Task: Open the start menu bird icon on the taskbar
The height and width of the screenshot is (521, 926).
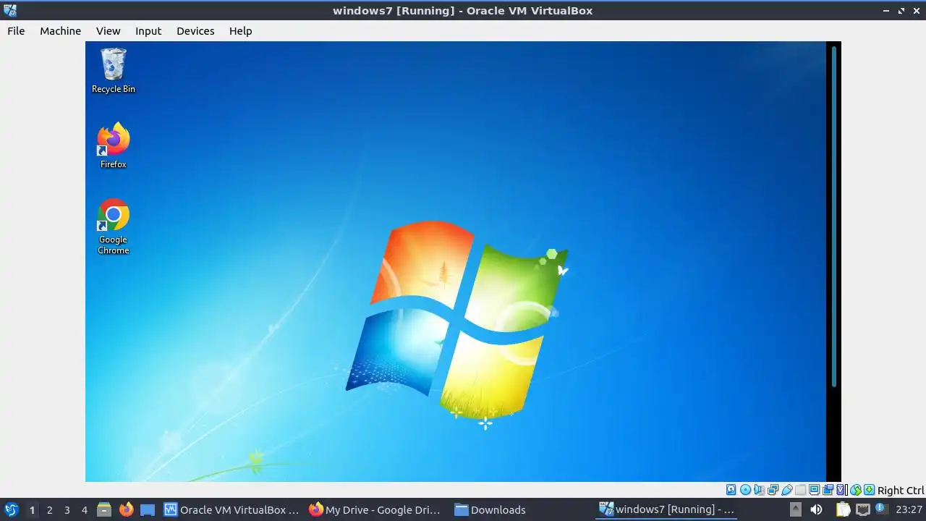Action: coord(11,509)
